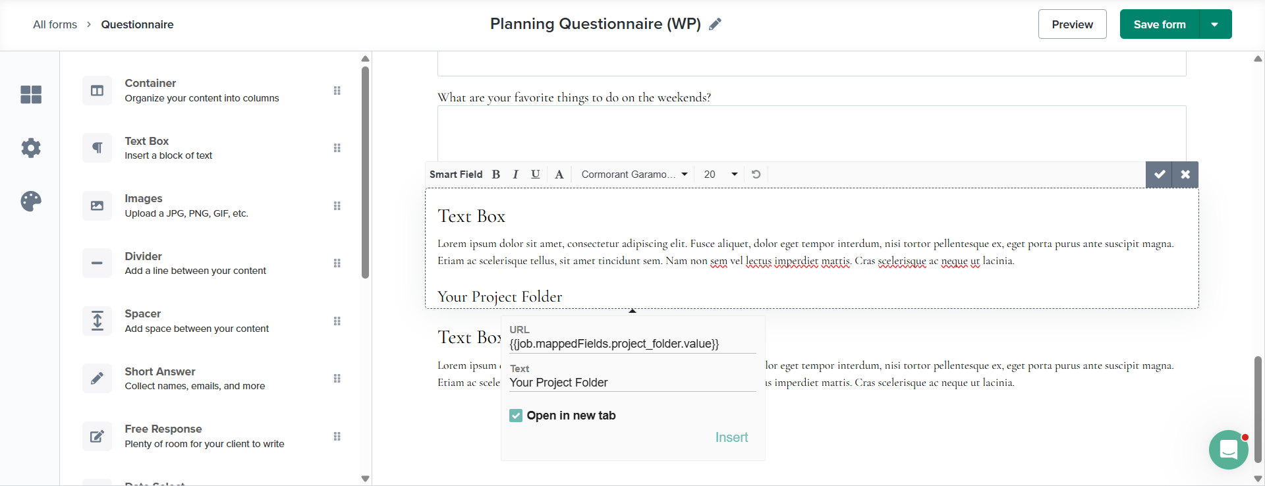Open form settings gear in sidebar

(x=31, y=148)
